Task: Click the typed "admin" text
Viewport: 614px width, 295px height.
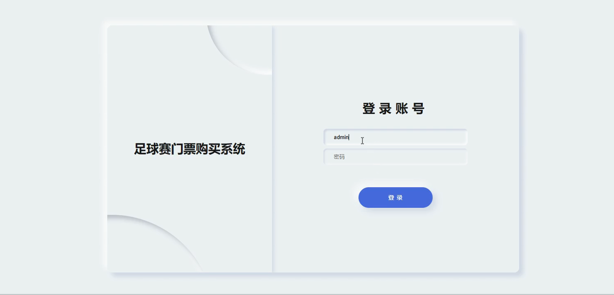Action: coord(341,137)
